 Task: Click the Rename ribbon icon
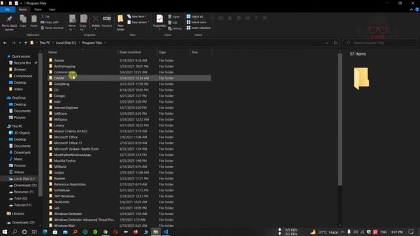point(107,21)
